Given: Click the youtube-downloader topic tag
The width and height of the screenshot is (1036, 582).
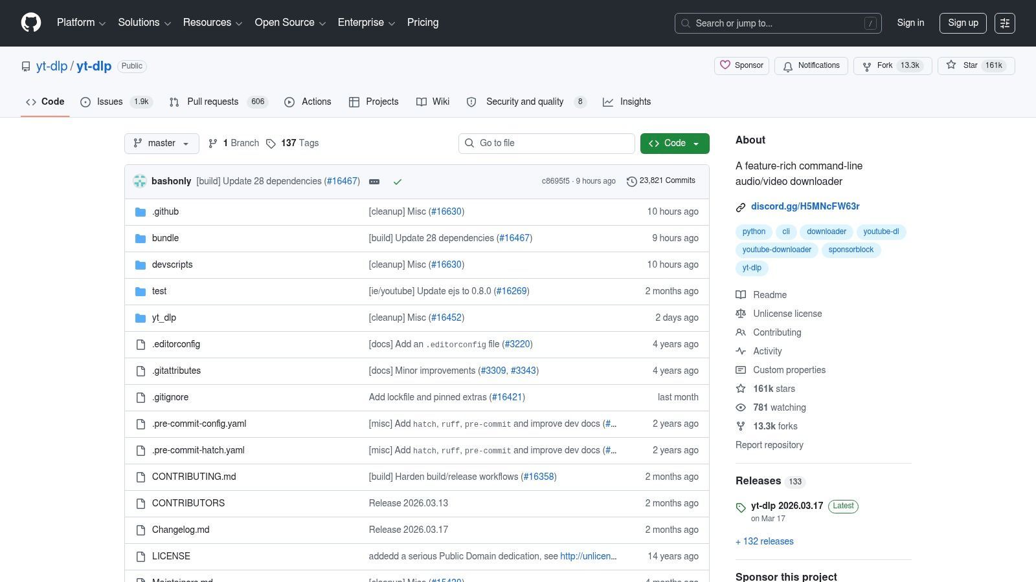Looking at the screenshot, I should pyautogui.click(x=777, y=250).
